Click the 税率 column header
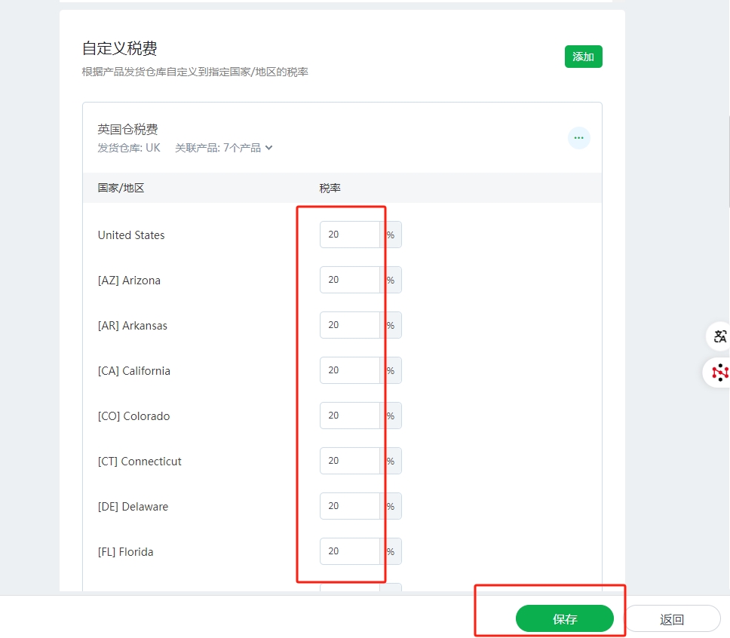Viewport: 730px width, 638px height. pyautogui.click(x=330, y=188)
